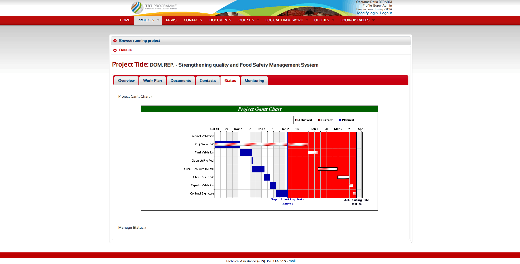Open the LOOK-UP TABLES dropdown arrow
Screen dimensions: 520x264
pyautogui.click(x=373, y=20)
